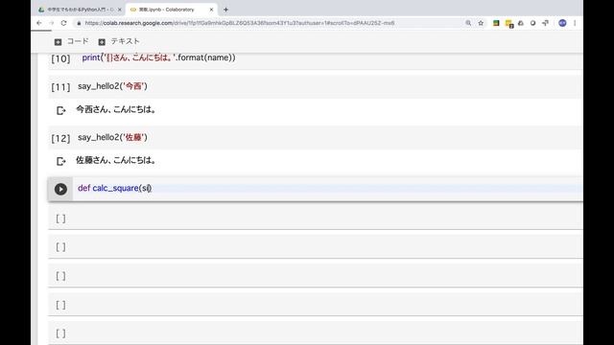Select the second empty cell below calc_square
Image resolution: width=614 pixels, height=345 pixels.
(316, 247)
